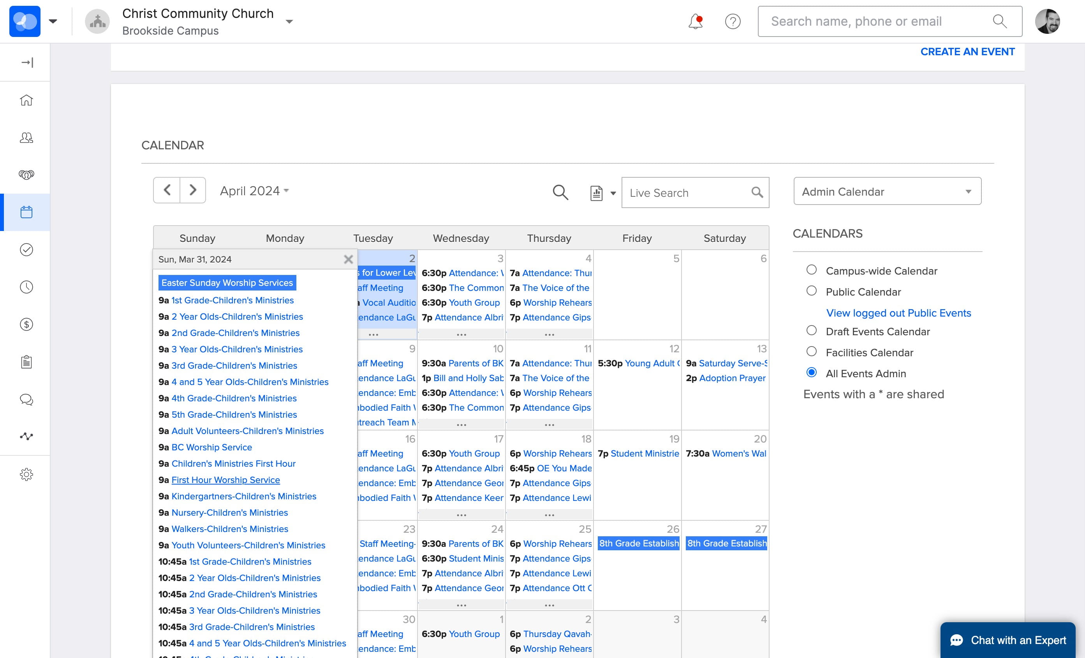Open the Admin Calendar dropdown
The width and height of the screenshot is (1085, 658).
click(x=887, y=191)
